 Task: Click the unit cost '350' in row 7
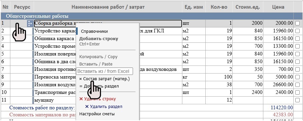click(248, 70)
